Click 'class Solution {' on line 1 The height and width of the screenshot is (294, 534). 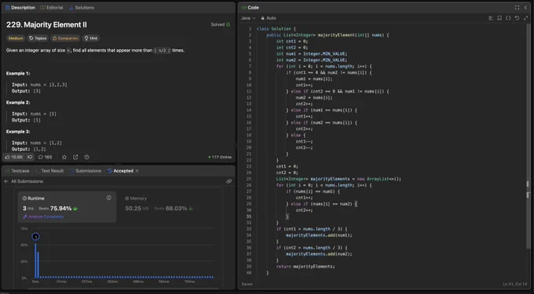[x=276, y=29]
